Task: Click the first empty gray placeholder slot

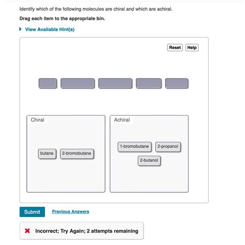Action: point(48,83)
